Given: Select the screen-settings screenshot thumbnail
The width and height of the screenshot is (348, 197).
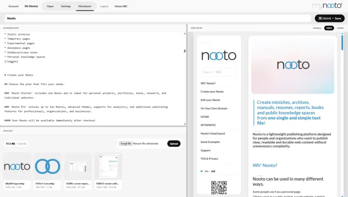Looking at the screenshot, I should coord(108,166).
